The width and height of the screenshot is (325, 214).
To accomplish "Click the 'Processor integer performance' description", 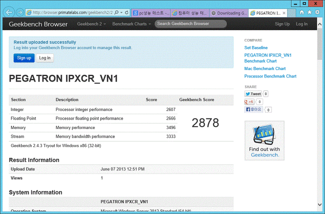I will coord(84,109).
